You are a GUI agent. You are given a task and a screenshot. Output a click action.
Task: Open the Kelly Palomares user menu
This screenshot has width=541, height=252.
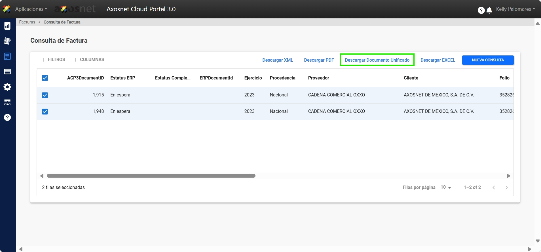(x=515, y=9)
